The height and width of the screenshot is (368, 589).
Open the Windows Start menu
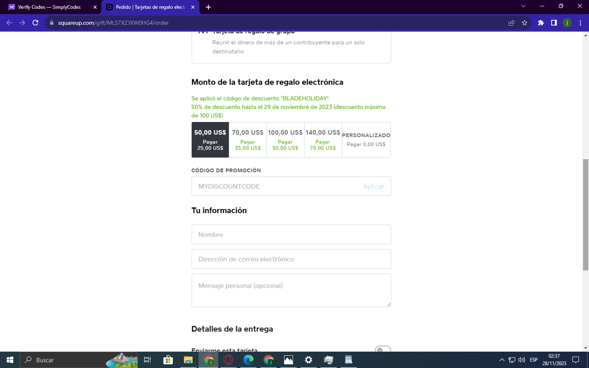[10, 360]
